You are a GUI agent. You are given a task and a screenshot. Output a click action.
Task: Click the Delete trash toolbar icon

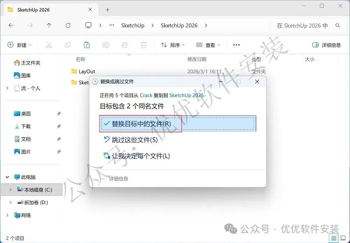click(x=144, y=45)
